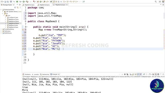Click Pin Console icon
Image resolution: width=165 pixels, height=93 pixels.
(x=144, y=74)
